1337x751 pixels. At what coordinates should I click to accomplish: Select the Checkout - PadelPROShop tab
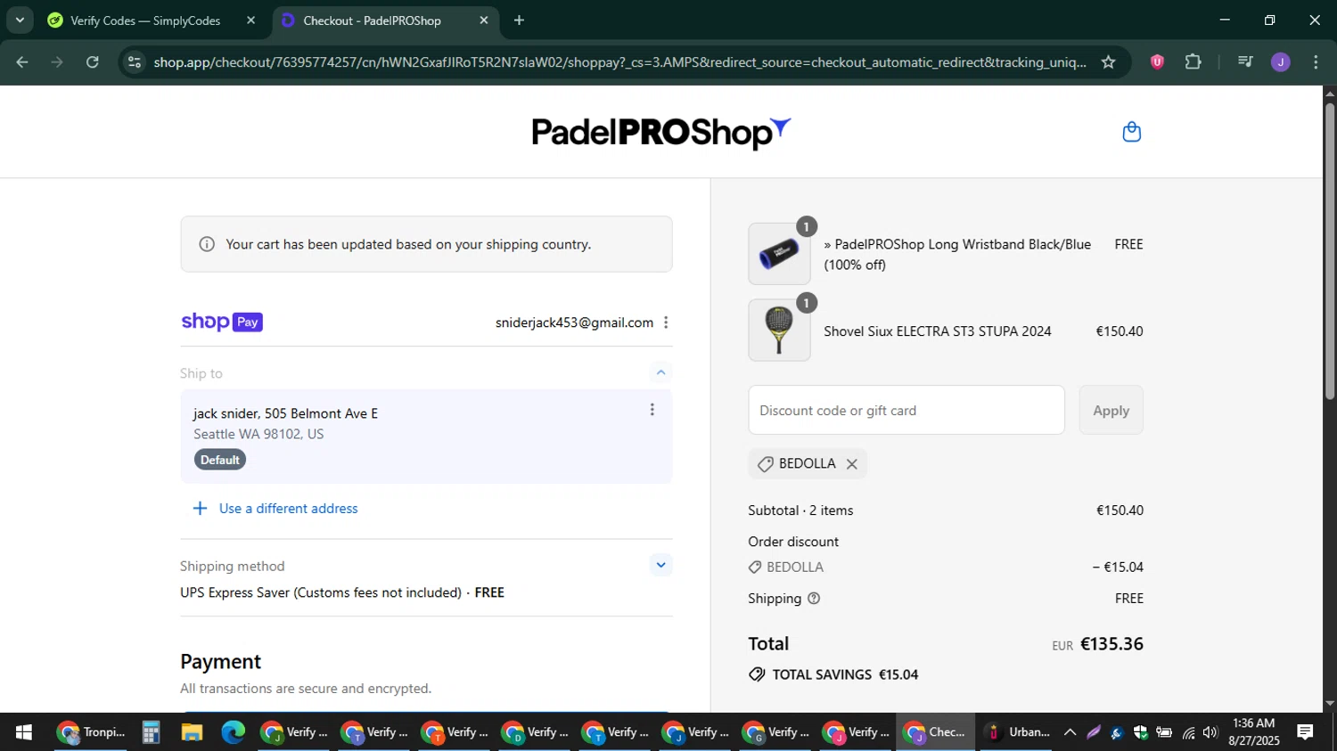pos(372,20)
